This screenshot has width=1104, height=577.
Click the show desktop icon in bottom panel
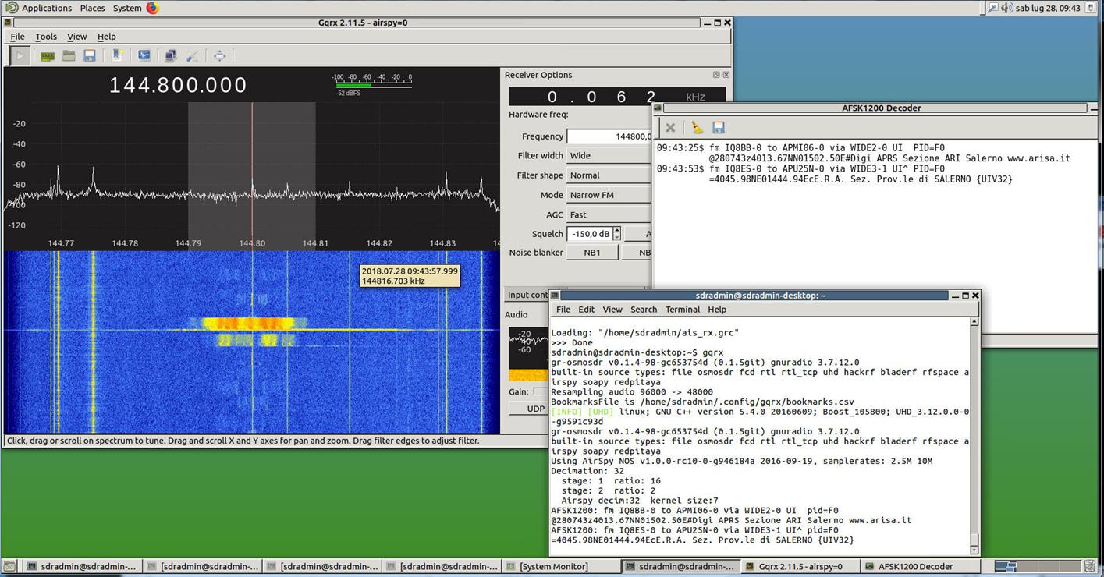tap(10, 566)
